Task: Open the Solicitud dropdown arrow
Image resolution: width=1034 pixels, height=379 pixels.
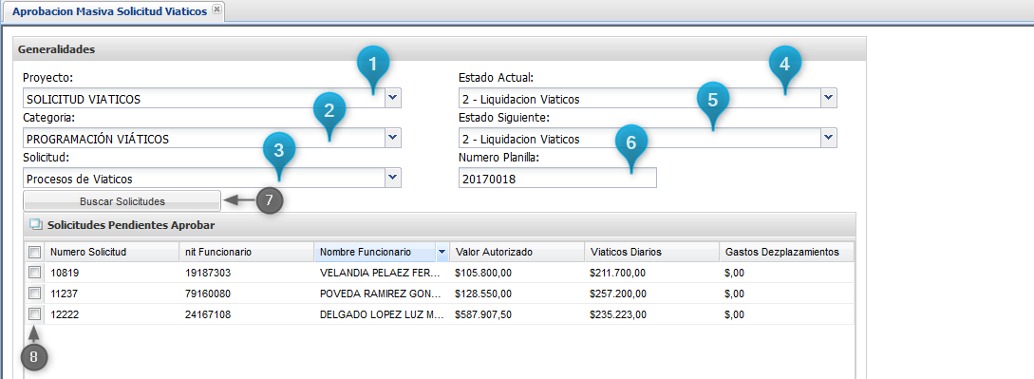Action: click(x=393, y=178)
